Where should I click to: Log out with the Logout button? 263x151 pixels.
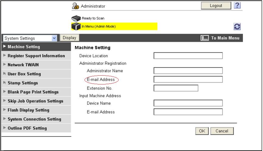[216, 6]
